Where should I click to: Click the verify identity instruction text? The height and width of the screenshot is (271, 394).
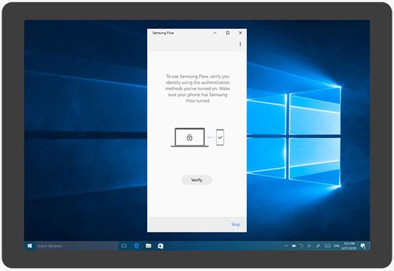coord(198,89)
